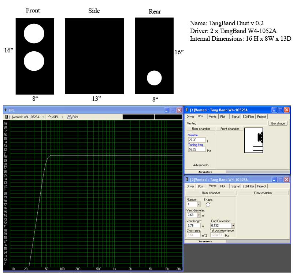Image resolution: width=293 pixels, height=273 pixels.
Task: Minimize window [1]Vented
Action: (x=274, y=110)
